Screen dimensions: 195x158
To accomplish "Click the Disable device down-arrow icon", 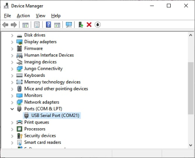I will 97,25.
